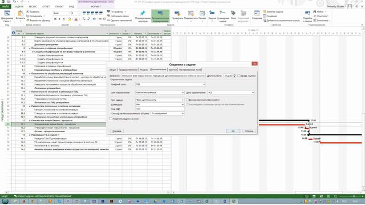Click the font color A swatch
The image size is (365, 205).
coord(76,19)
